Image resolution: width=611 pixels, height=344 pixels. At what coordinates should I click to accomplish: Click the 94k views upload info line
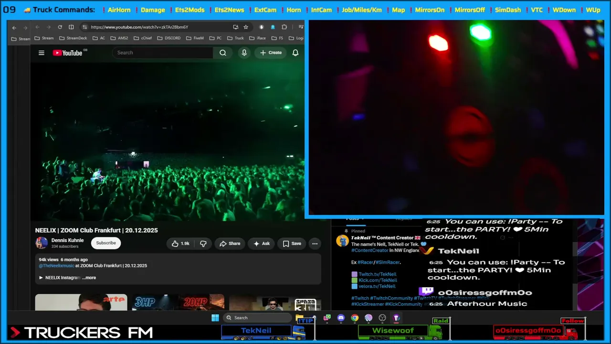(63, 260)
